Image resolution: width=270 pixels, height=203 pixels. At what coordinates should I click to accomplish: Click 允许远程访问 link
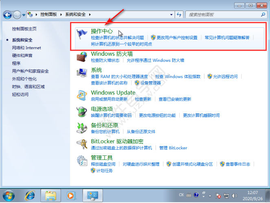click(225, 76)
